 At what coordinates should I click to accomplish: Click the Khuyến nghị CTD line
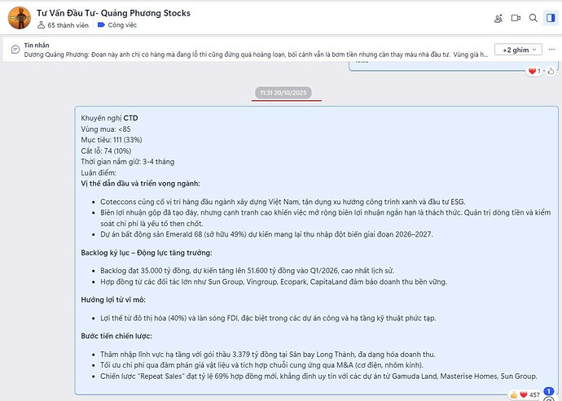pyautogui.click(x=109, y=118)
